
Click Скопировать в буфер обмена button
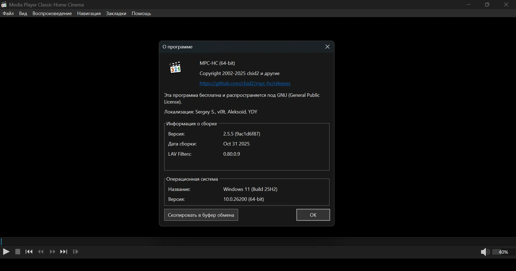[201, 215]
